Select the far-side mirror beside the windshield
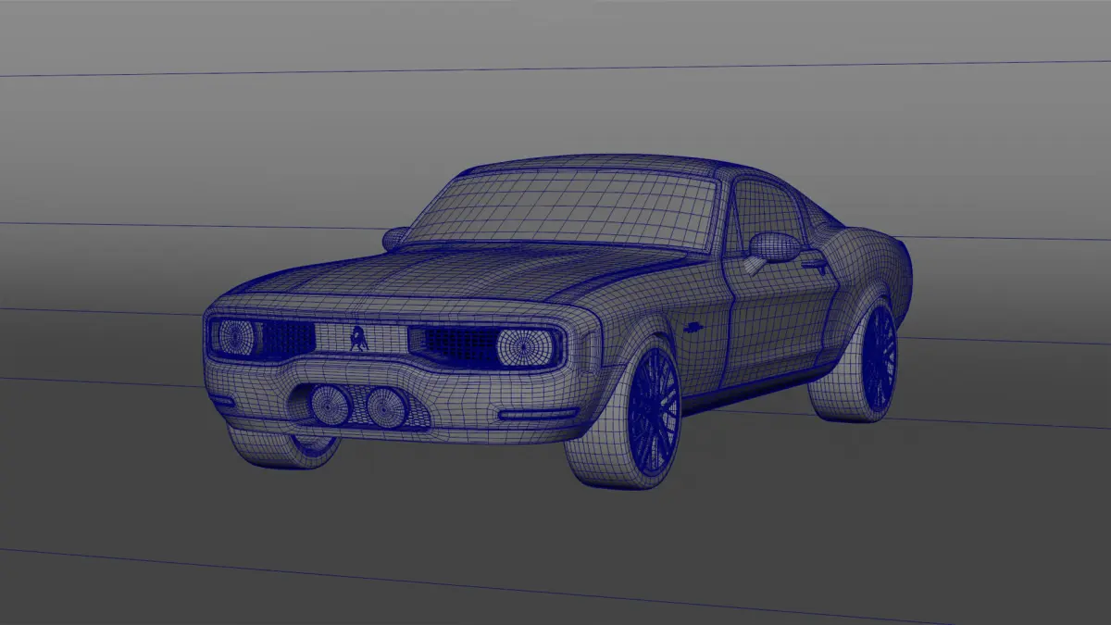Viewport: 1111px width, 625px height. click(394, 238)
